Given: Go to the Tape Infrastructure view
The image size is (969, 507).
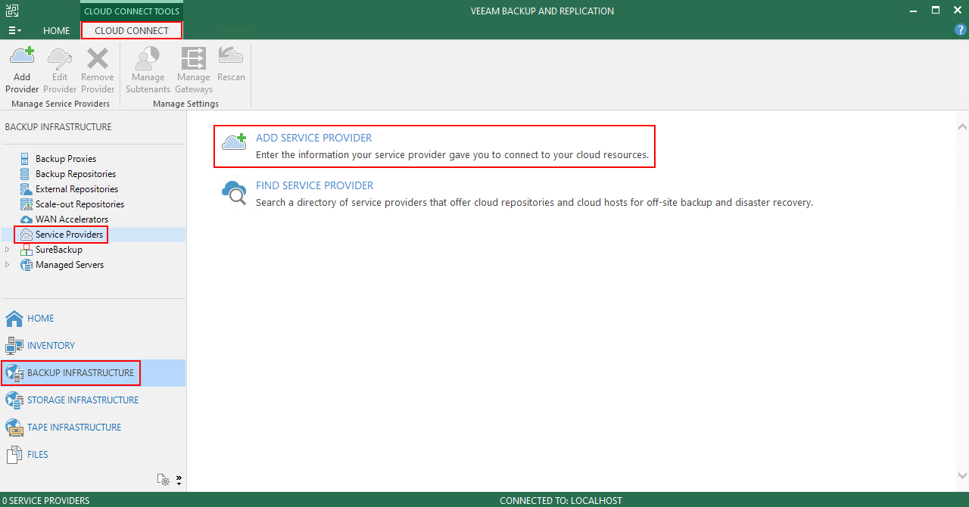Looking at the screenshot, I should (74, 427).
